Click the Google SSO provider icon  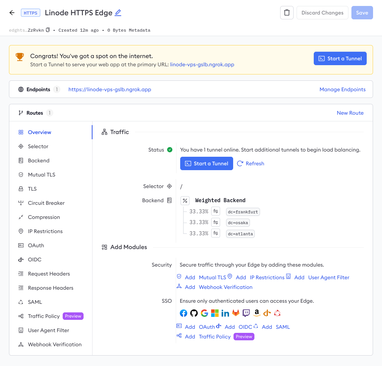(x=204, y=313)
